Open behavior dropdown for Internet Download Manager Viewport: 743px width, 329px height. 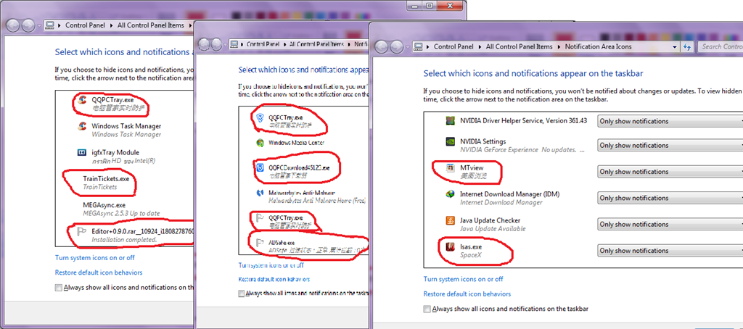pos(670,198)
